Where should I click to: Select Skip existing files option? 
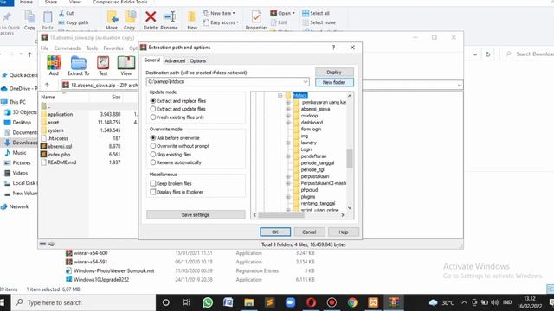coord(153,154)
